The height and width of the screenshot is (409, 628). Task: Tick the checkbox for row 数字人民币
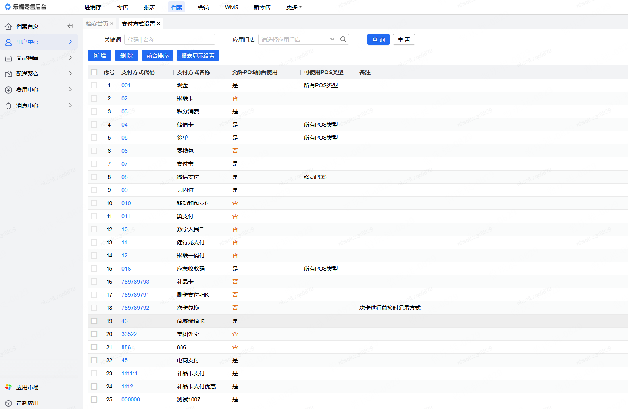click(x=94, y=229)
